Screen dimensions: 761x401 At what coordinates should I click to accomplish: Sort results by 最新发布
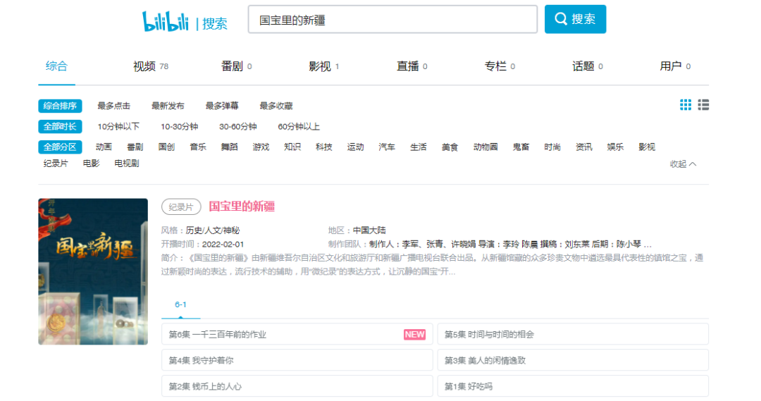[x=168, y=106]
